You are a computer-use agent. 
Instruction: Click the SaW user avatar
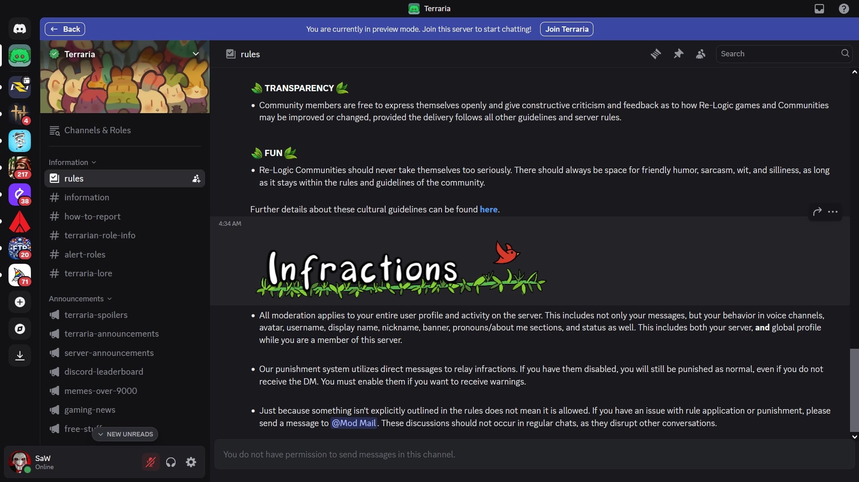pos(20,462)
